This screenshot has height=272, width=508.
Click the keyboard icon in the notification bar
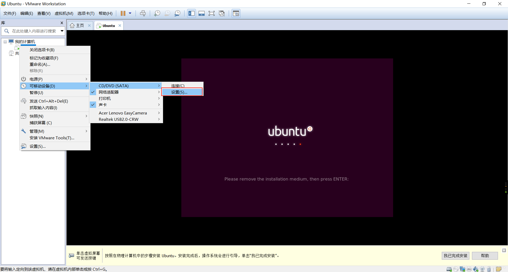click(x=71, y=255)
